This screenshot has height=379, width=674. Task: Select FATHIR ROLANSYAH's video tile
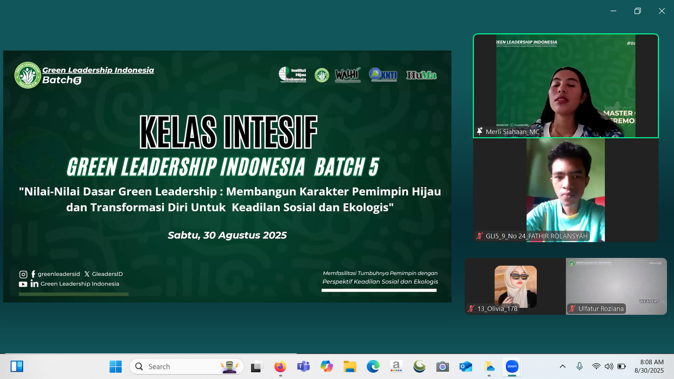pos(564,189)
